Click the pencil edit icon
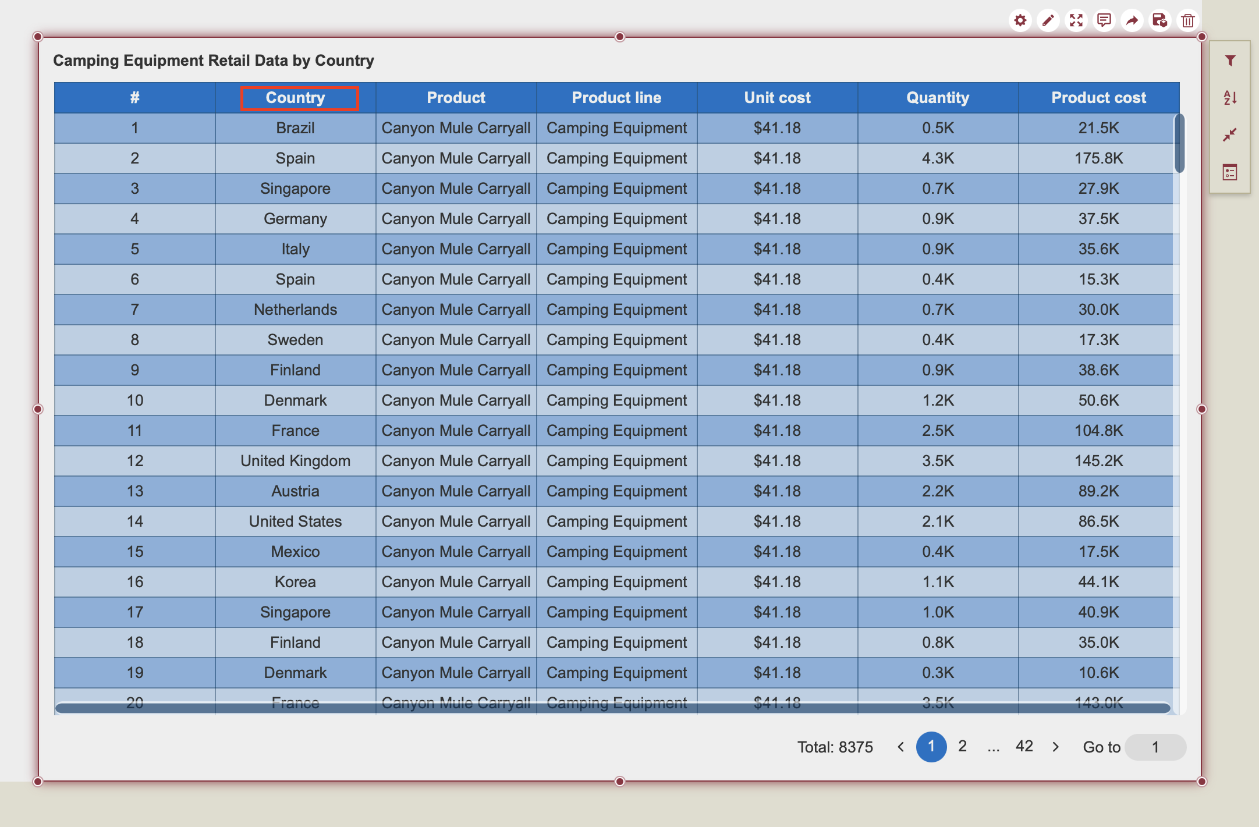Image resolution: width=1259 pixels, height=827 pixels. (1048, 21)
